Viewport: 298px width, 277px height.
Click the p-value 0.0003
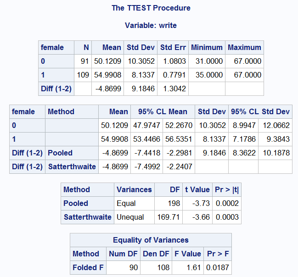click(227, 217)
